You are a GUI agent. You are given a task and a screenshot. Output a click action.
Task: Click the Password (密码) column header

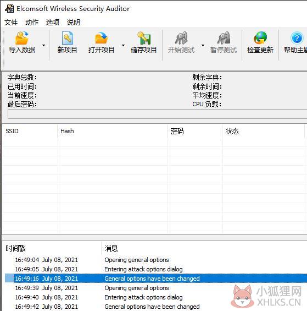coord(195,131)
